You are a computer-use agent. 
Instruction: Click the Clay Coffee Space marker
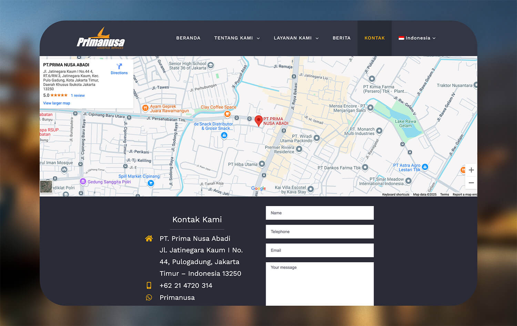[227, 114]
